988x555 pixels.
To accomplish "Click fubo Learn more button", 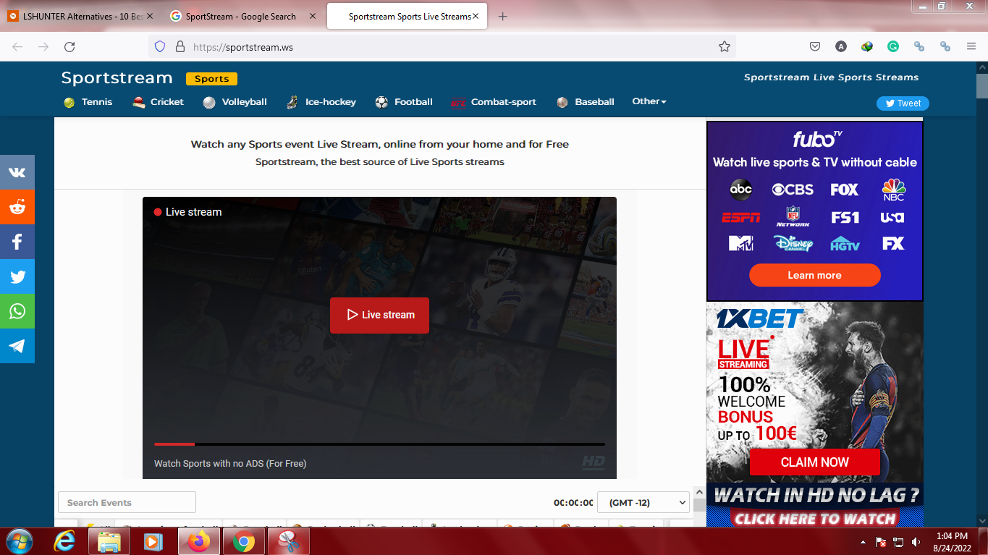I will point(814,275).
